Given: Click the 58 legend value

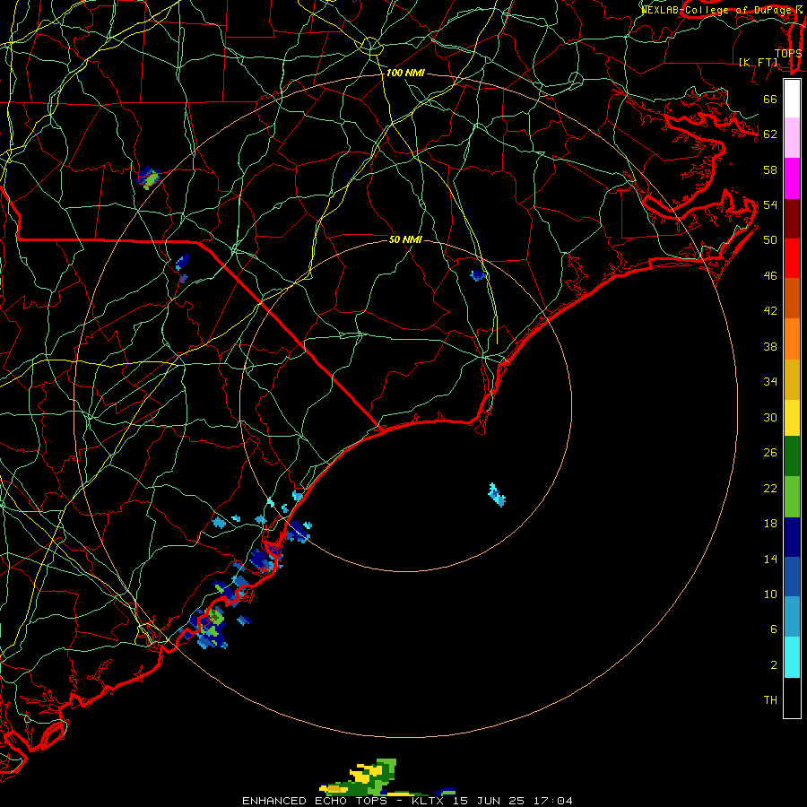Looking at the screenshot, I should [770, 169].
